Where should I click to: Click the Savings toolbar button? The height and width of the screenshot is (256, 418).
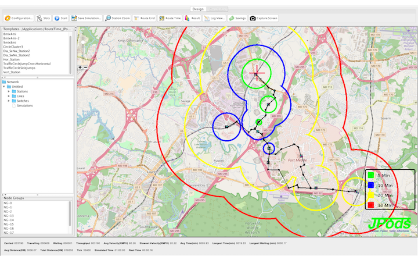pyautogui.click(x=237, y=18)
